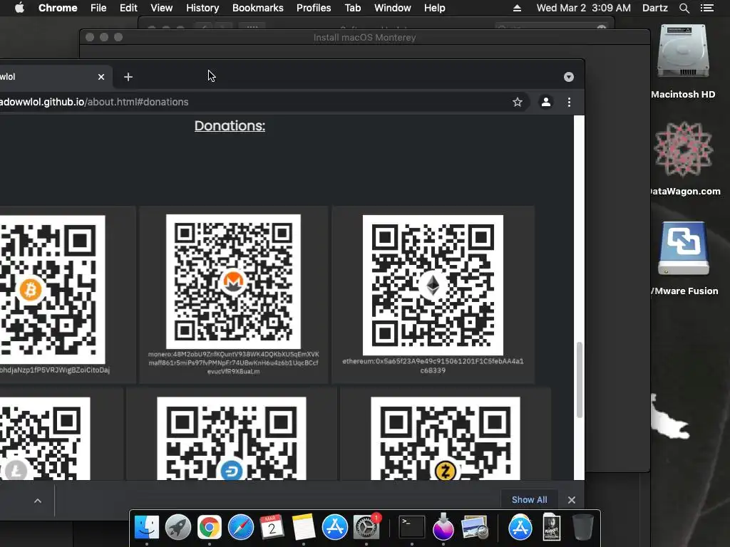Open the Trash in the dock

(583, 528)
